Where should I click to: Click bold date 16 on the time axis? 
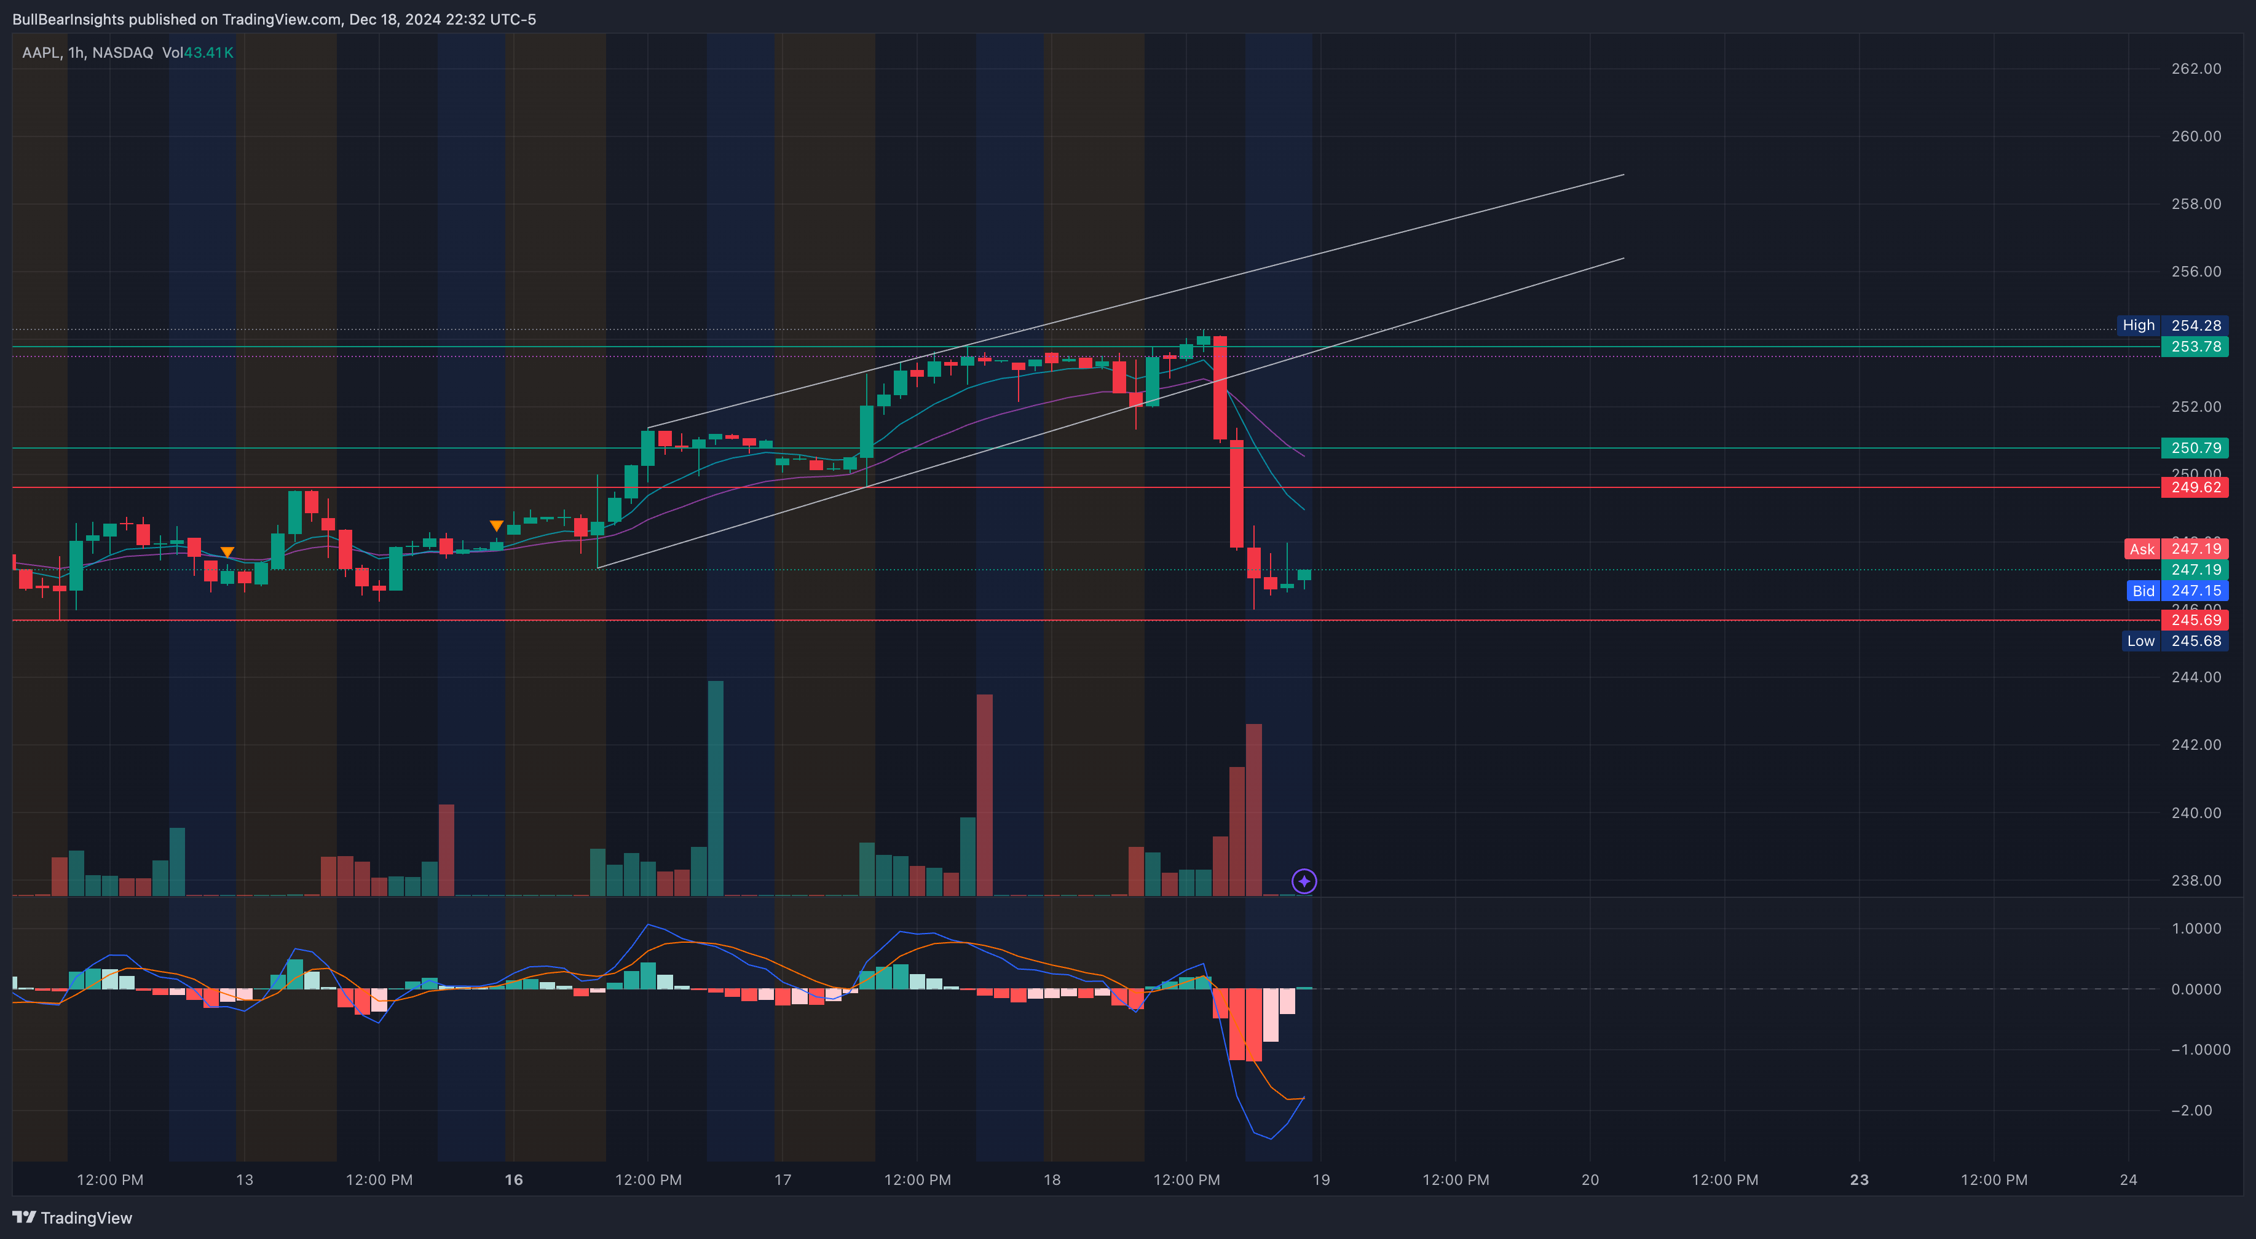click(514, 1181)
